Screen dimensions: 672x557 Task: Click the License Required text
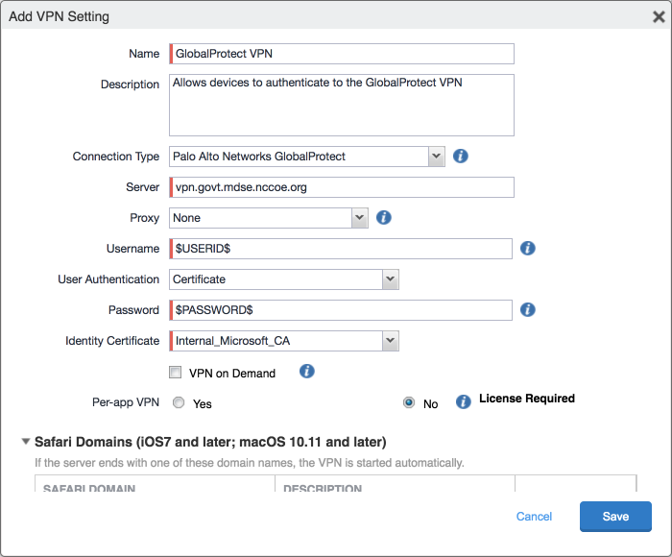527,399
